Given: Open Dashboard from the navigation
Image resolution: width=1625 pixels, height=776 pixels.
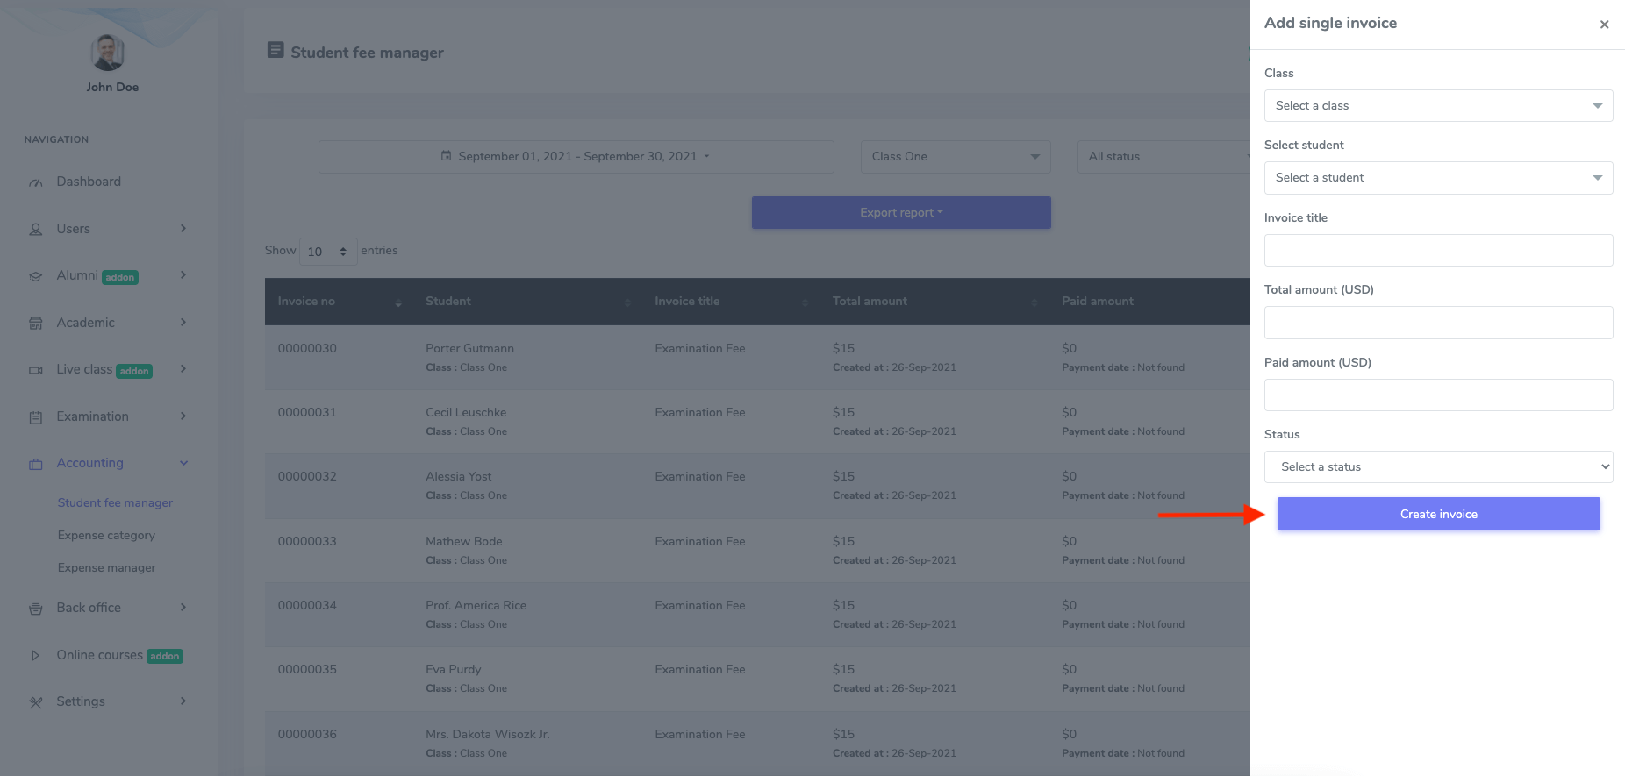Looking at the screenshot, I should (x=89, y=182).
